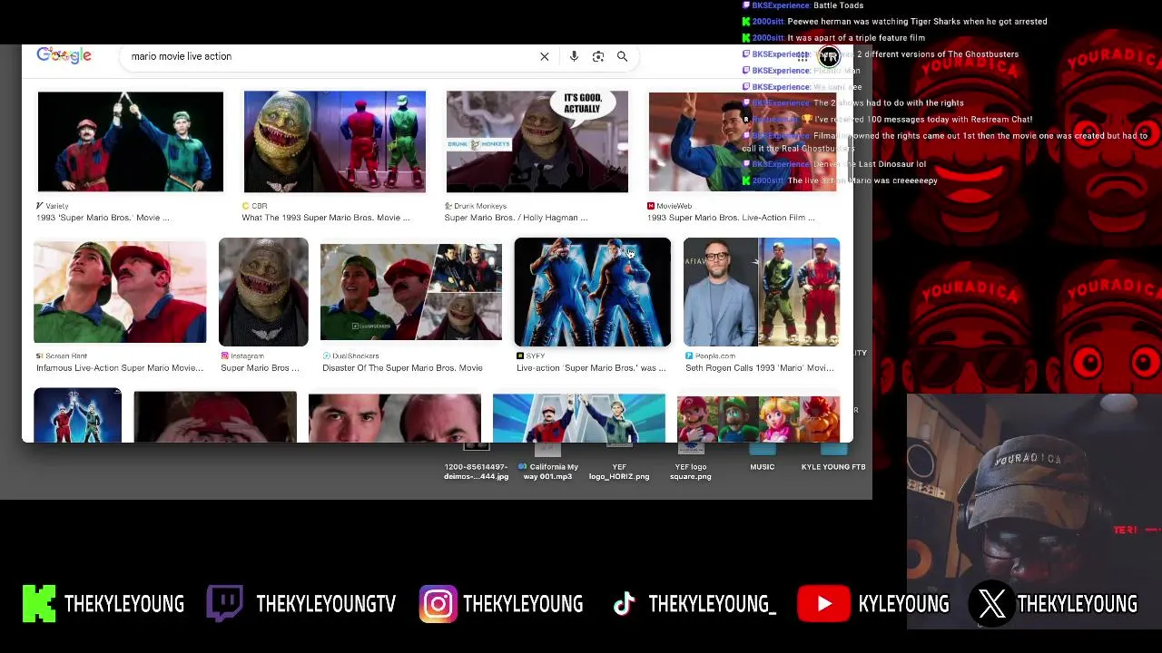Open the DualShockers collage thumbnail
The image size is (1162, 653).
[410, 292]
